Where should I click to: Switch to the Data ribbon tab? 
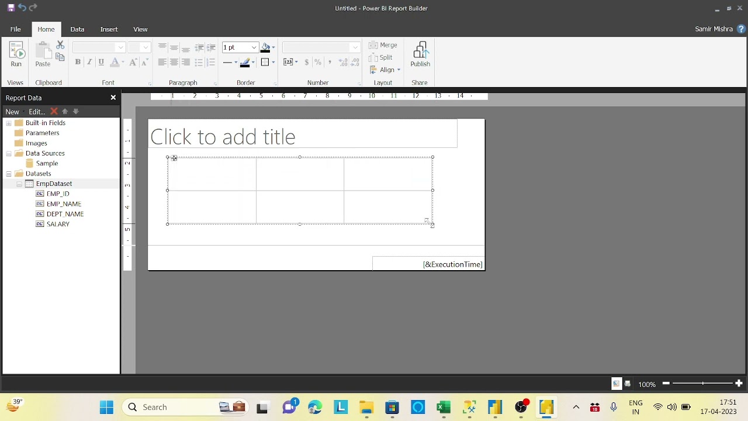[x=77, y=29]
